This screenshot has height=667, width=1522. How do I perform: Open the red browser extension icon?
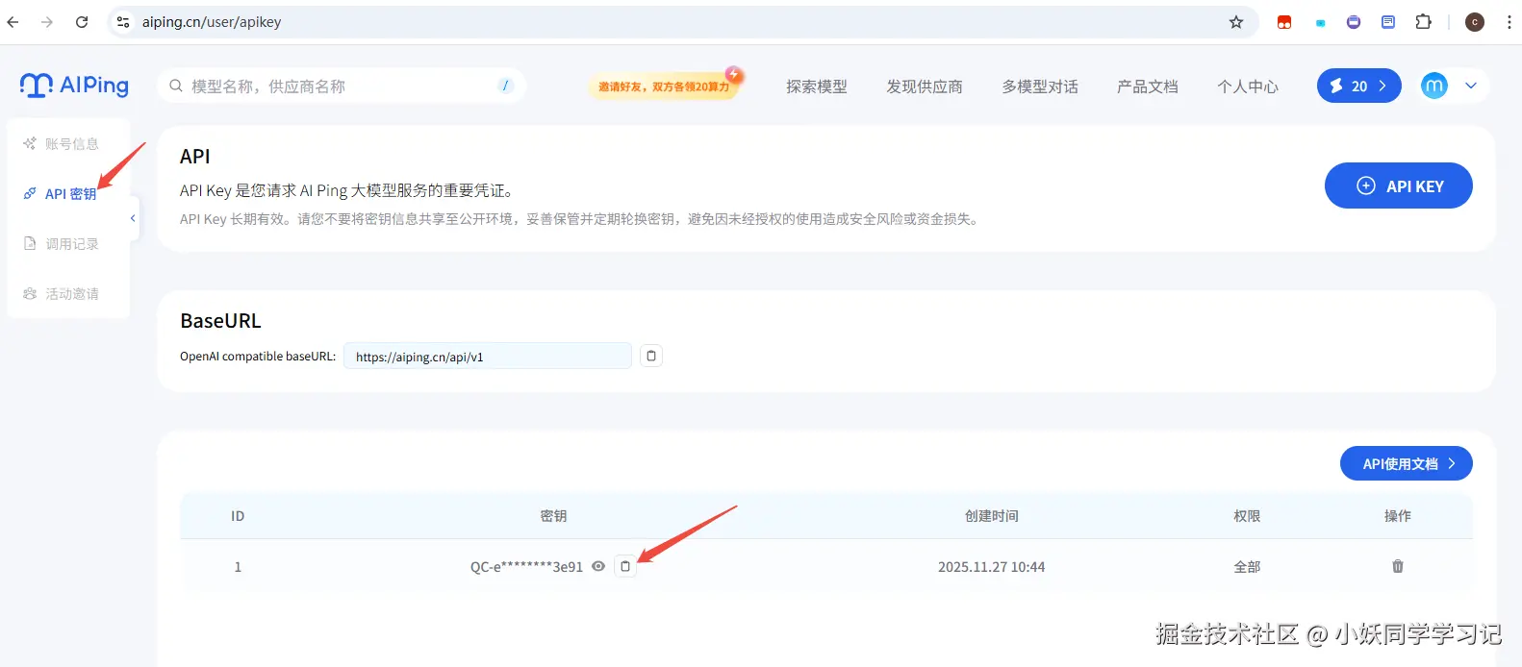(x=1284, y=22)
